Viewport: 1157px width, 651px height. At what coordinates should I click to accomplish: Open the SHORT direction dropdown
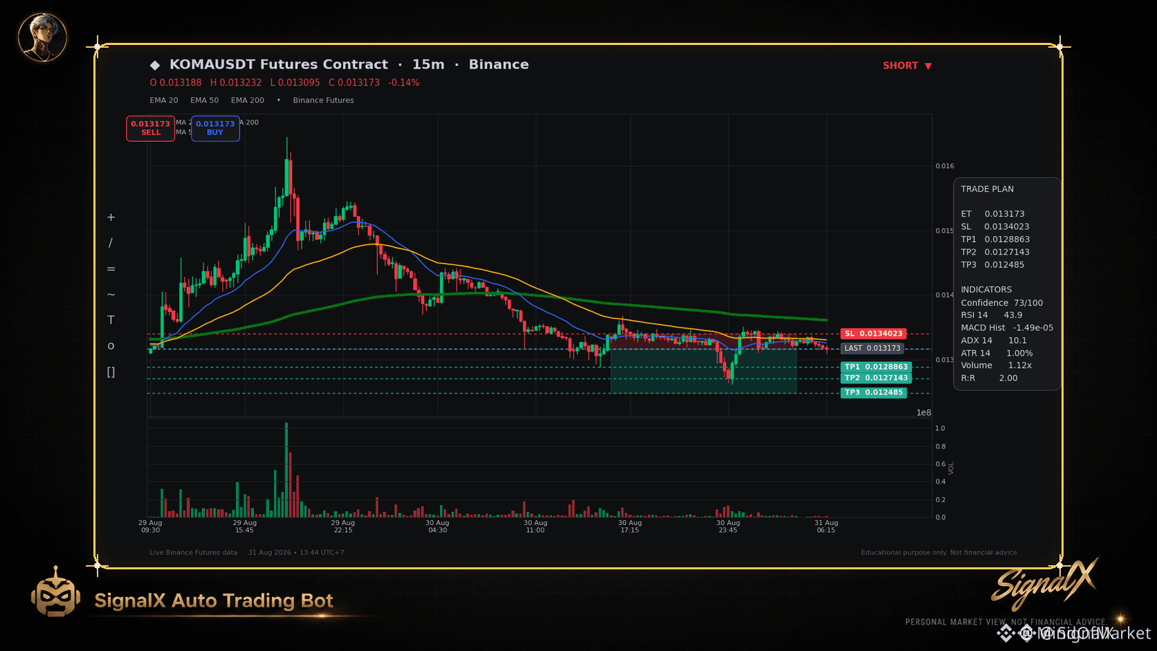pyautogui.click(x=907, y=66)
